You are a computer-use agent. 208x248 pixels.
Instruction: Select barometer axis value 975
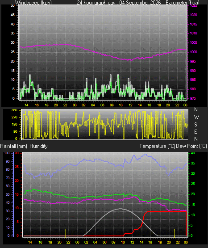[x=193, y=98]
